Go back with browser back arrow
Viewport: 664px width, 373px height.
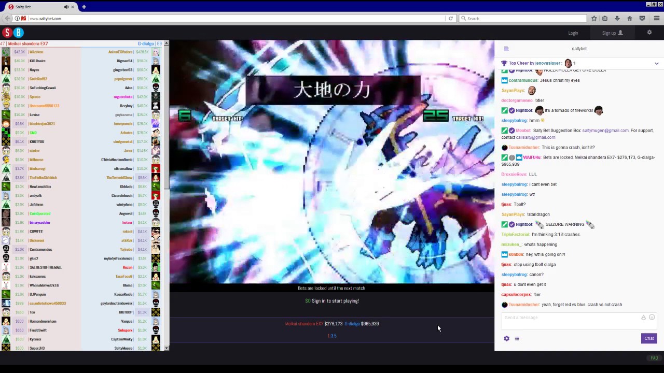coord(6,19)
